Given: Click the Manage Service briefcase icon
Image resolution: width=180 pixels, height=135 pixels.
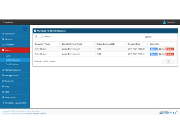Looking at the screenshot, I should (x=3, y=75).
